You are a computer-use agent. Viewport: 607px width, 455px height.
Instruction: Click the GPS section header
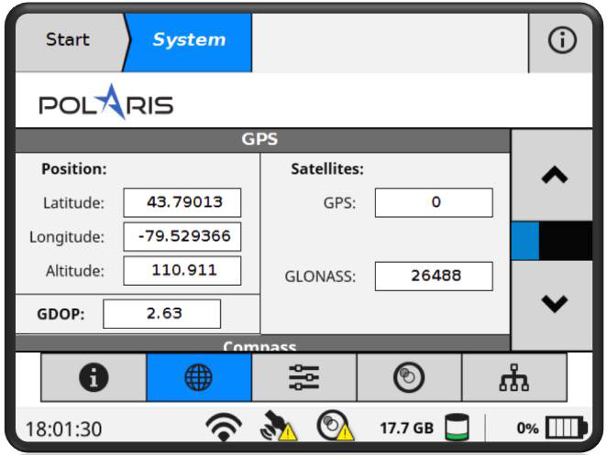click(262, 139)
